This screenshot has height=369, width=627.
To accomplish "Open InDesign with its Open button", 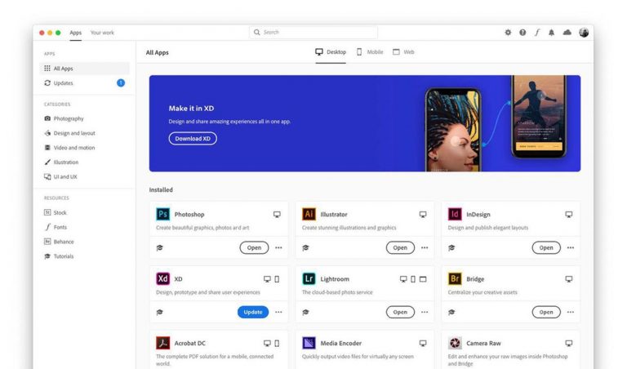I will pos(546,248).
